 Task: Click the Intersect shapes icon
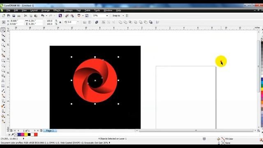pyautogui.click(x=130, y=22)
